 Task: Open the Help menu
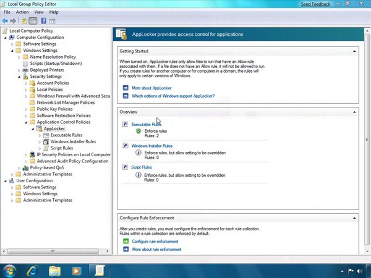(54, 12)
